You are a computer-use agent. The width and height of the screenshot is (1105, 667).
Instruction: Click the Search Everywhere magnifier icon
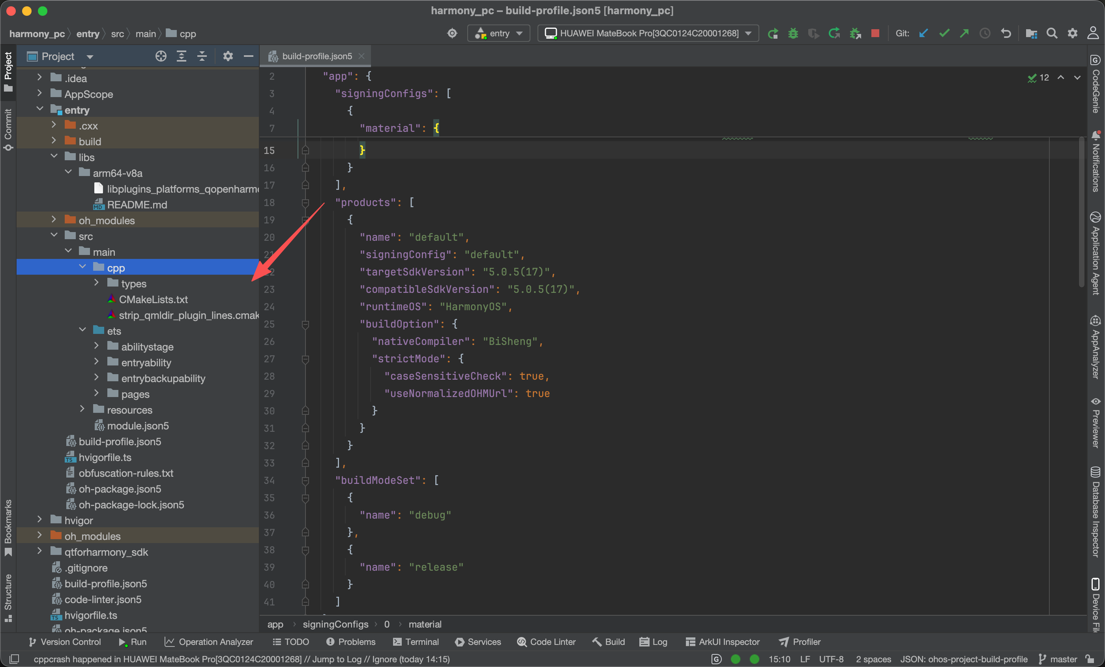1052,34
